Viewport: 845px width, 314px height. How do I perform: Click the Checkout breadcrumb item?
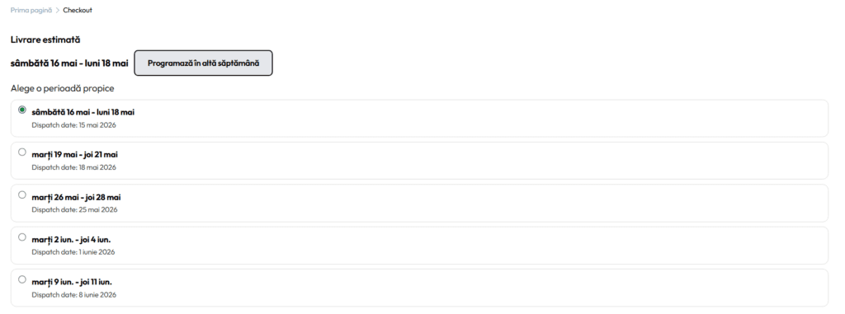(78, 10)
